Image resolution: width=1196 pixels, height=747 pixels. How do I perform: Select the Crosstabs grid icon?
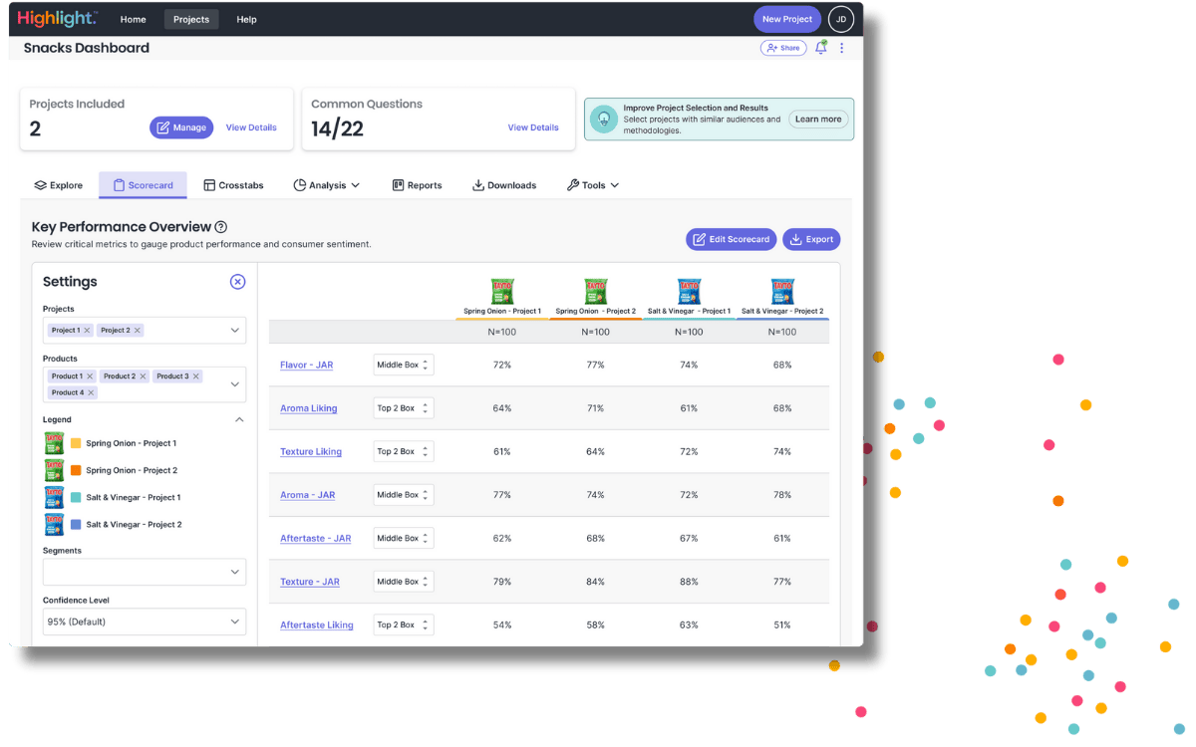click(206, 184)
